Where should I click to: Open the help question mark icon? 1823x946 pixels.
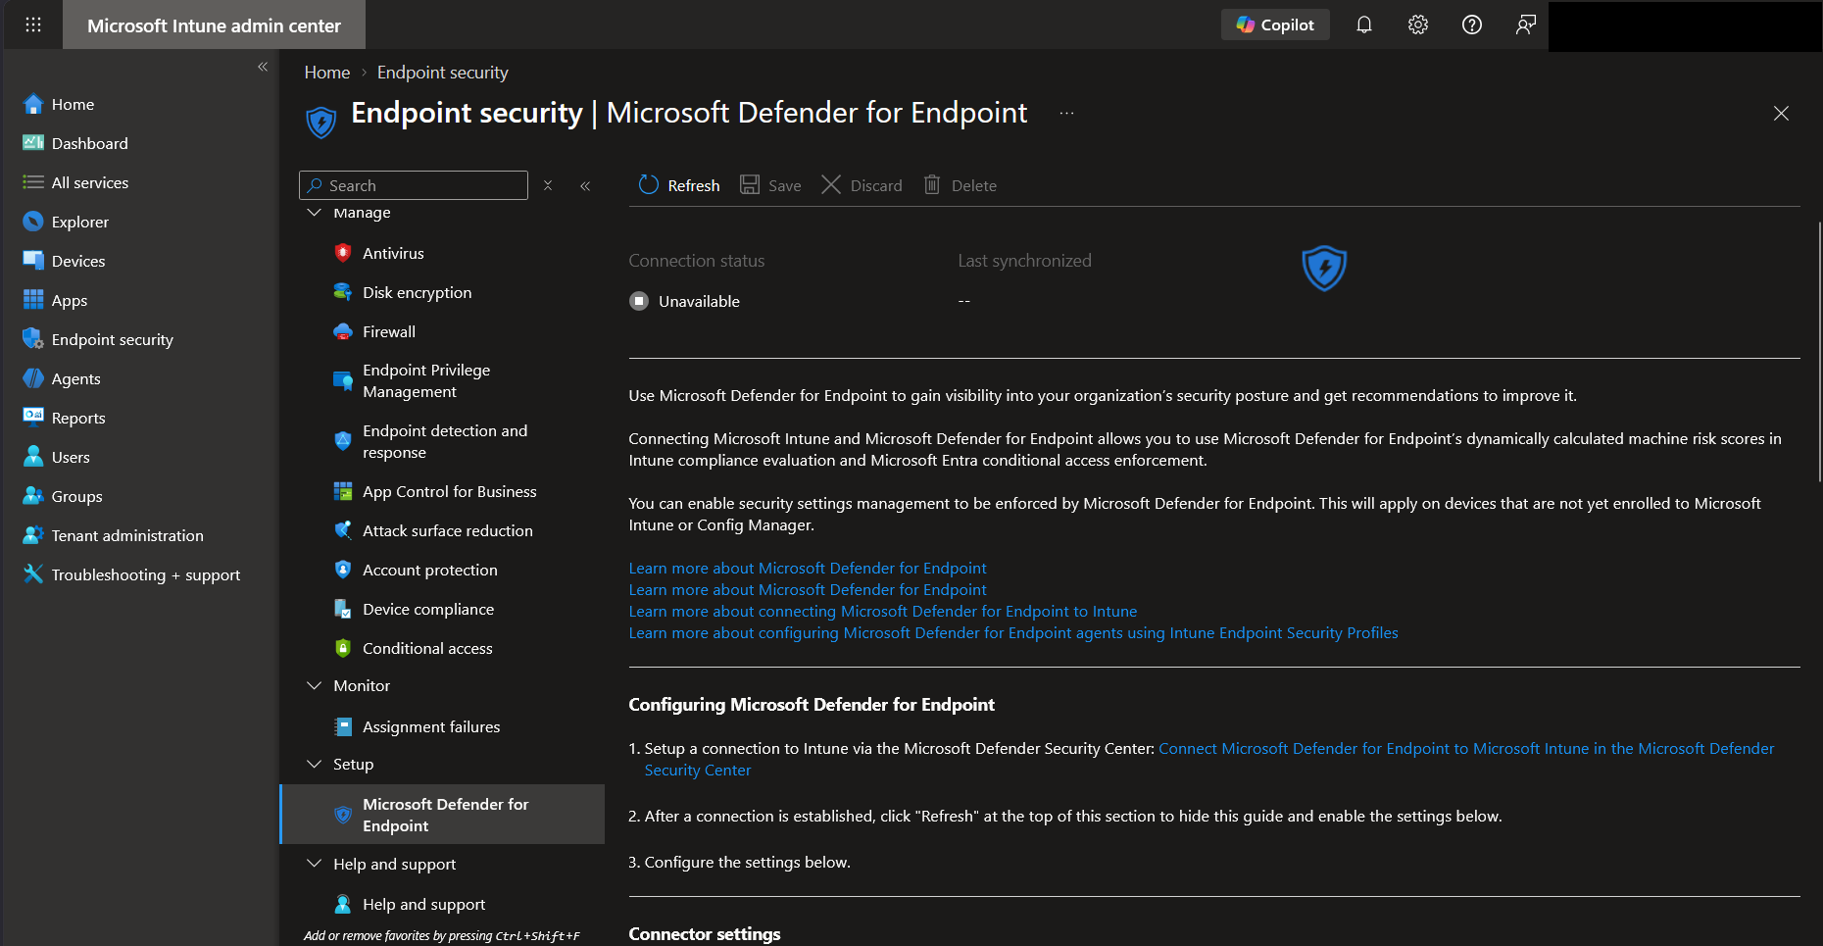(x=1472, y=25)
